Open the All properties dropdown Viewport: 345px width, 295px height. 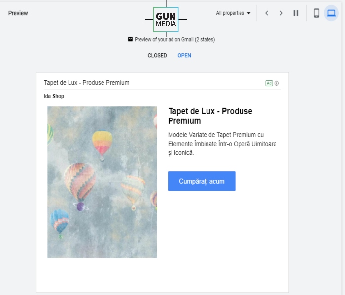233,13
